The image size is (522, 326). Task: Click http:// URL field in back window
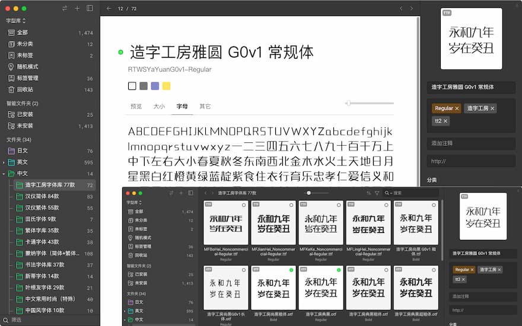[472, 161]
